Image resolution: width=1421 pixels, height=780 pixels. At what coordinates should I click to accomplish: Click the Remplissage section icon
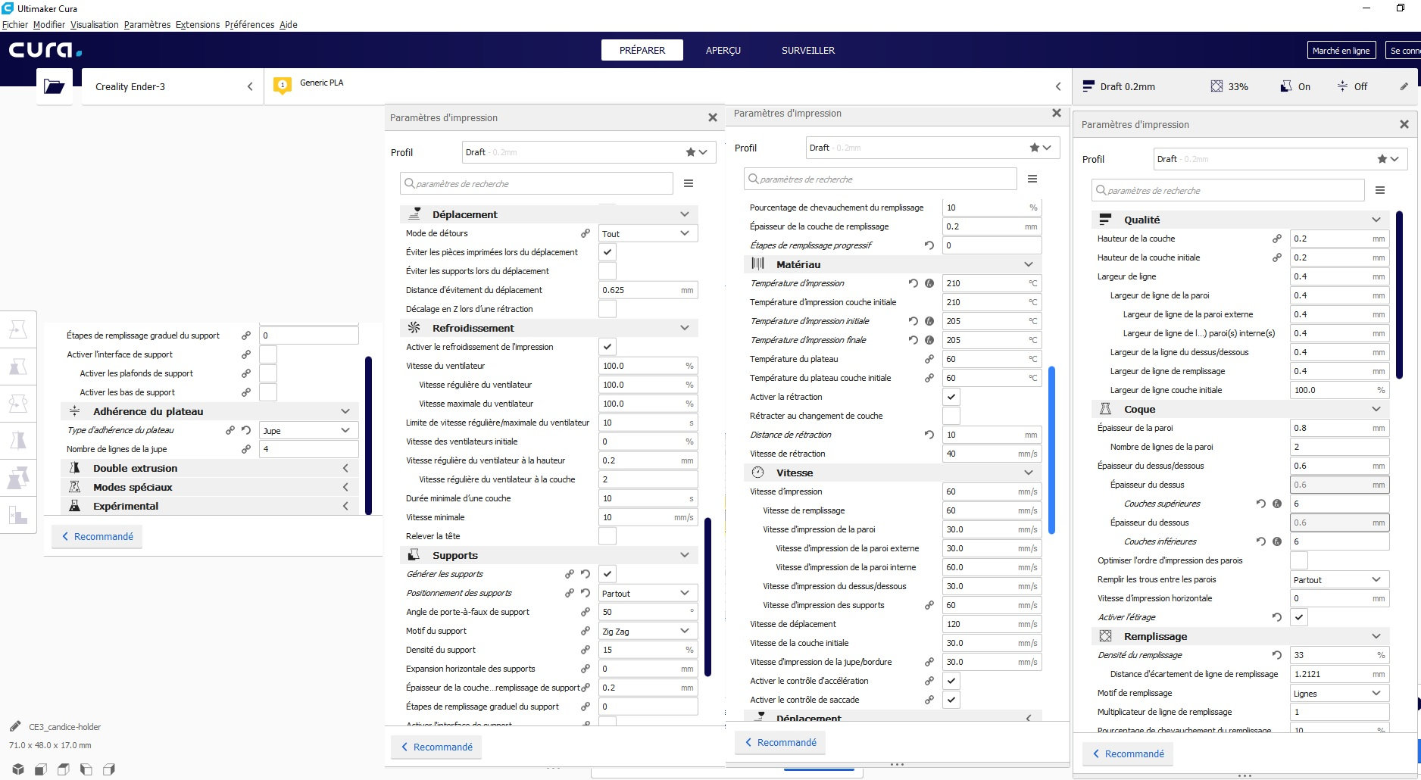coord(1105,636)
